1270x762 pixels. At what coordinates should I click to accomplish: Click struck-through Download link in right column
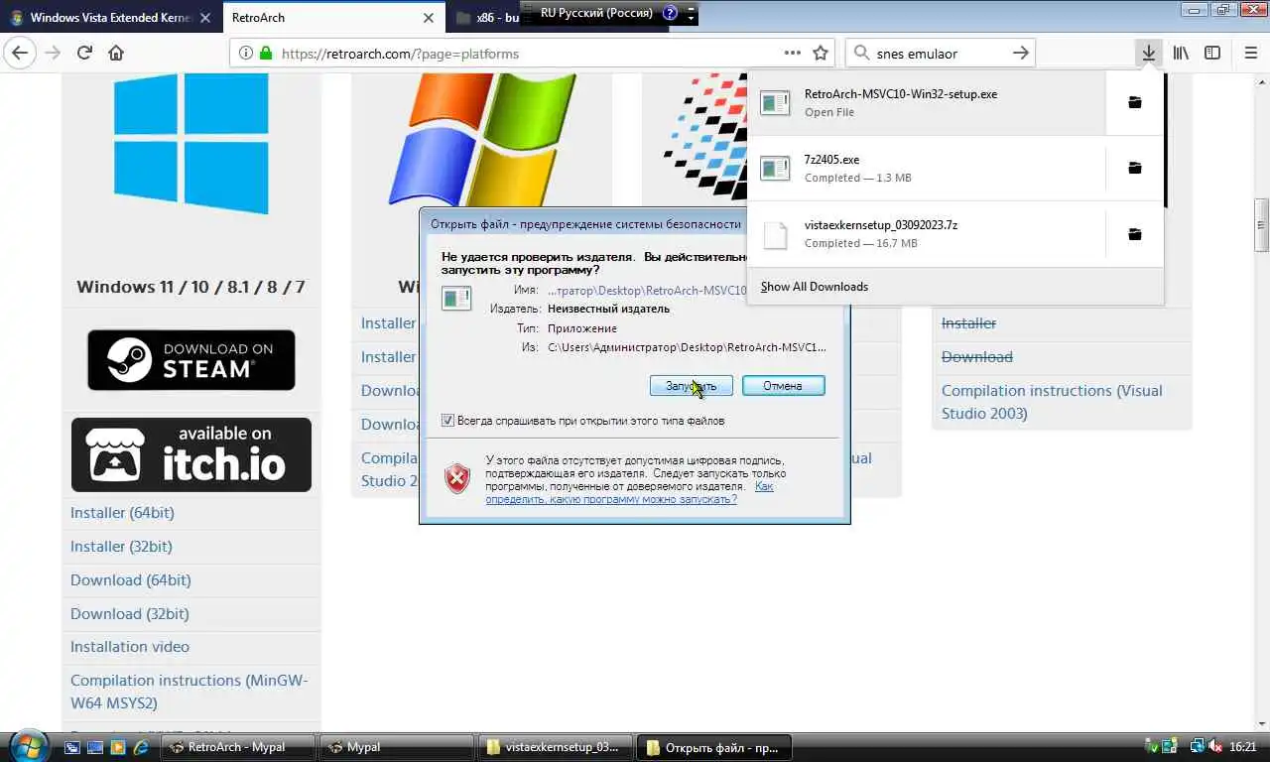coord(977,357)
